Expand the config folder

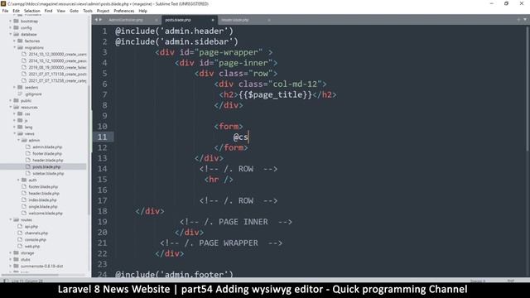coord(11,27)
